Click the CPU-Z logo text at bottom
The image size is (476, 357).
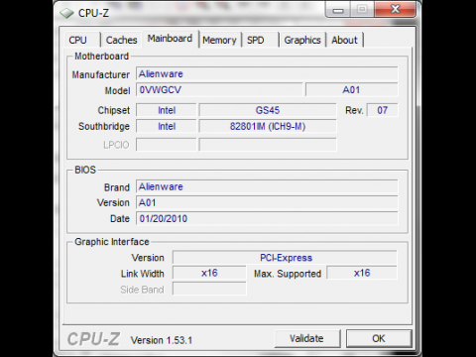pyautogui.click(x=93, y=339)
